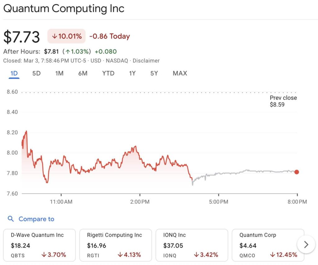Switch to the 5Y time range
This screenshot has height=265, width=318.
154,73
